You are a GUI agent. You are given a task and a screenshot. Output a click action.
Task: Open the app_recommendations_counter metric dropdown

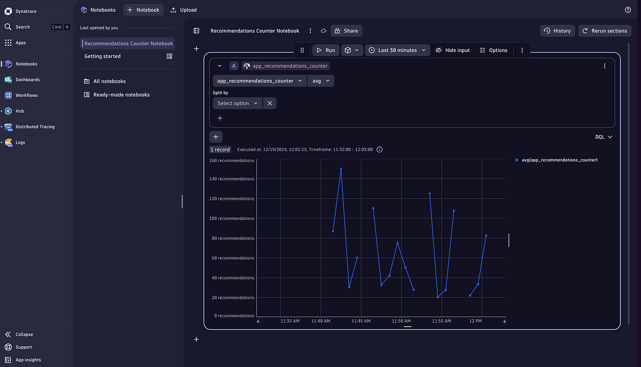click(x=260, y=81)
